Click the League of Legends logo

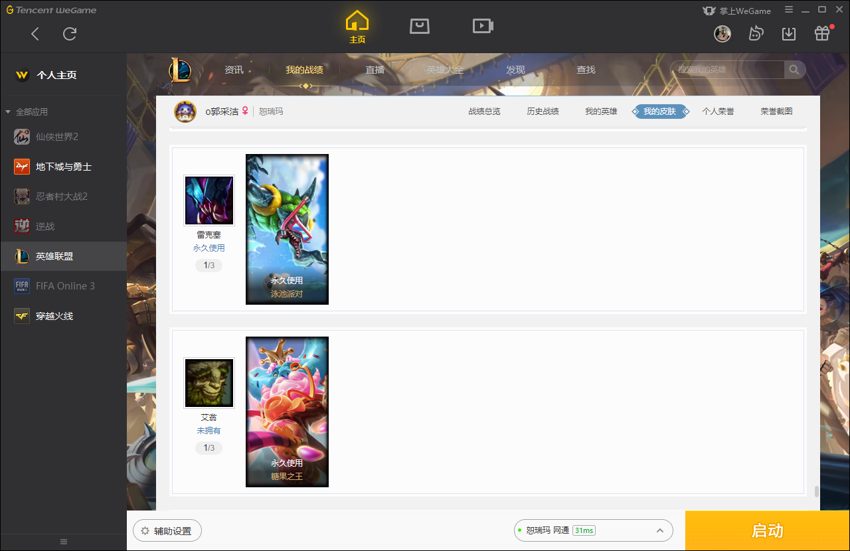(179, 70)
